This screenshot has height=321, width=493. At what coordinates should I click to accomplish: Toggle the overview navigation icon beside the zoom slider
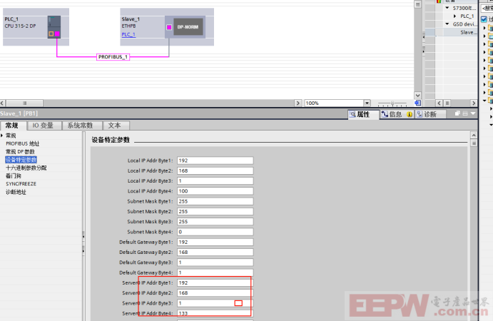pyautogui.click(x=417, y=103)
